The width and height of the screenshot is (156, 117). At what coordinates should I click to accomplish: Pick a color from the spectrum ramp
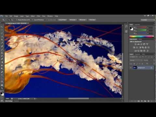(x=142, y=36)
